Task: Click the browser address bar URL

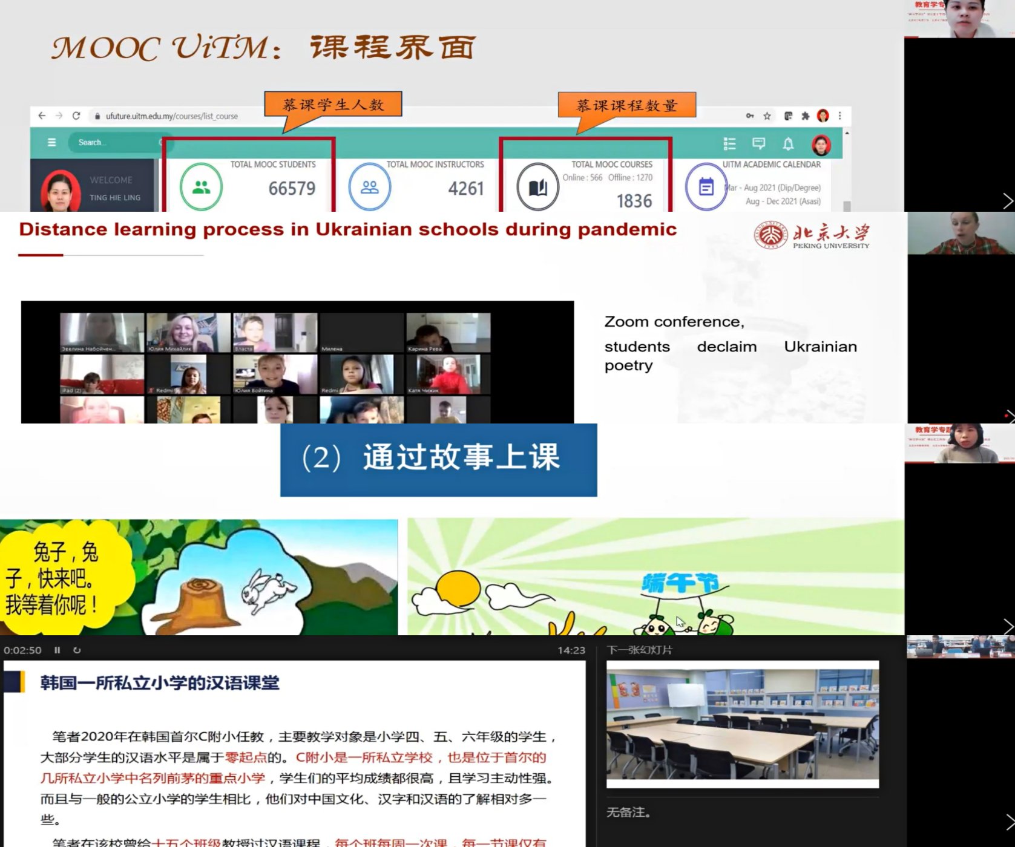Action: coord(171,116)
